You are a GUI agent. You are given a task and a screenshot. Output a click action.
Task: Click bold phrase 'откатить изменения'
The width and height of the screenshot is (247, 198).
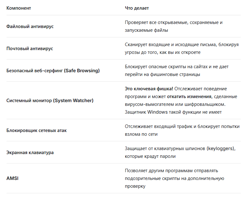189,97
